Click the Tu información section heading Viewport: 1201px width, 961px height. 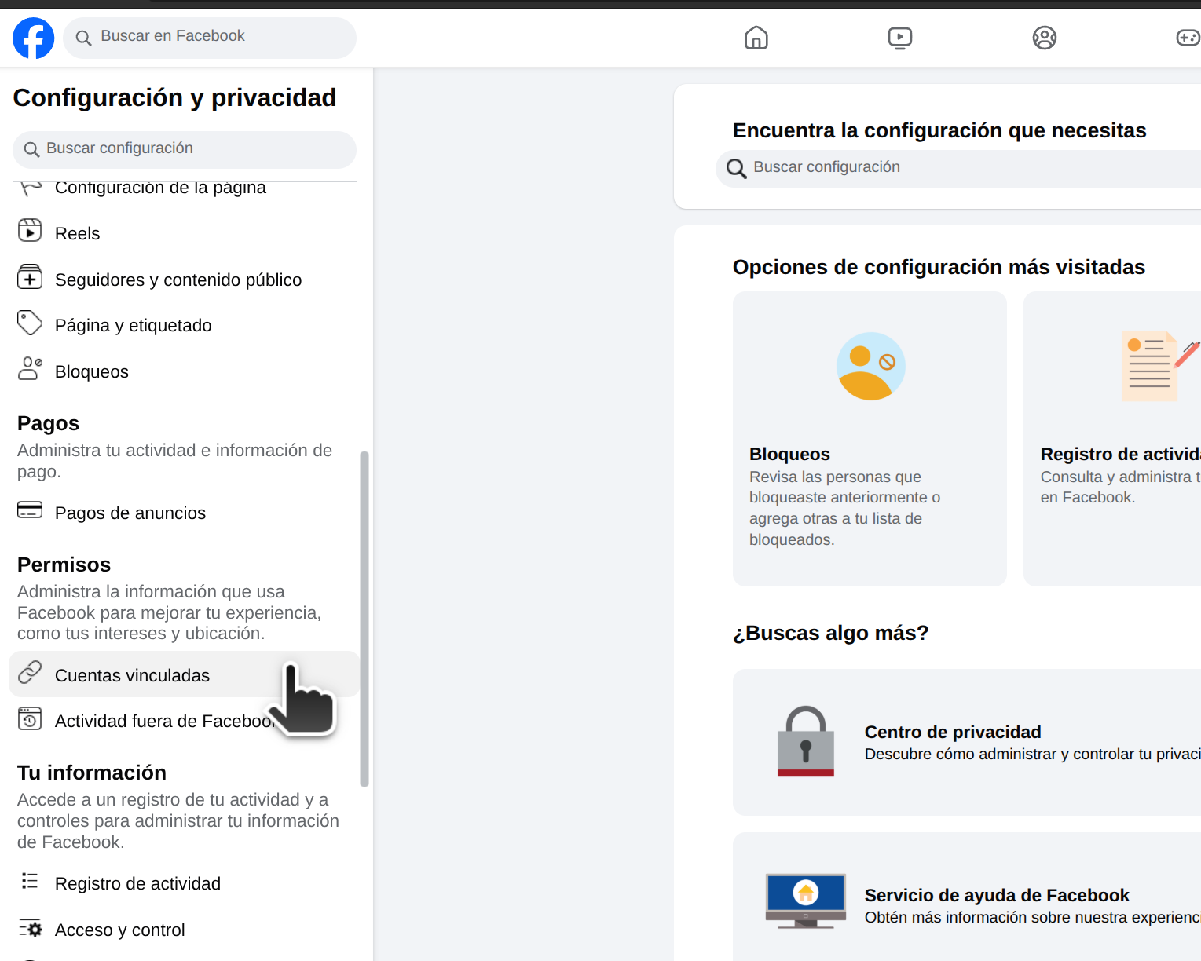tap(92, 773)
